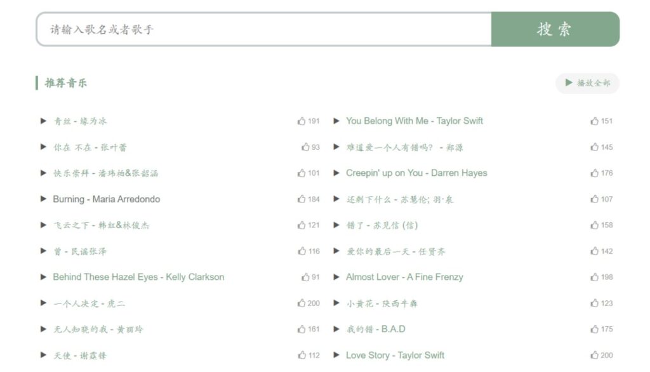Thumbs up Love Story by Taylor Swift

click(595, 355)
